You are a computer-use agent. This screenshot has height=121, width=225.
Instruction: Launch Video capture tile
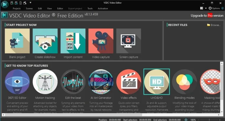[x=101, y=41]
